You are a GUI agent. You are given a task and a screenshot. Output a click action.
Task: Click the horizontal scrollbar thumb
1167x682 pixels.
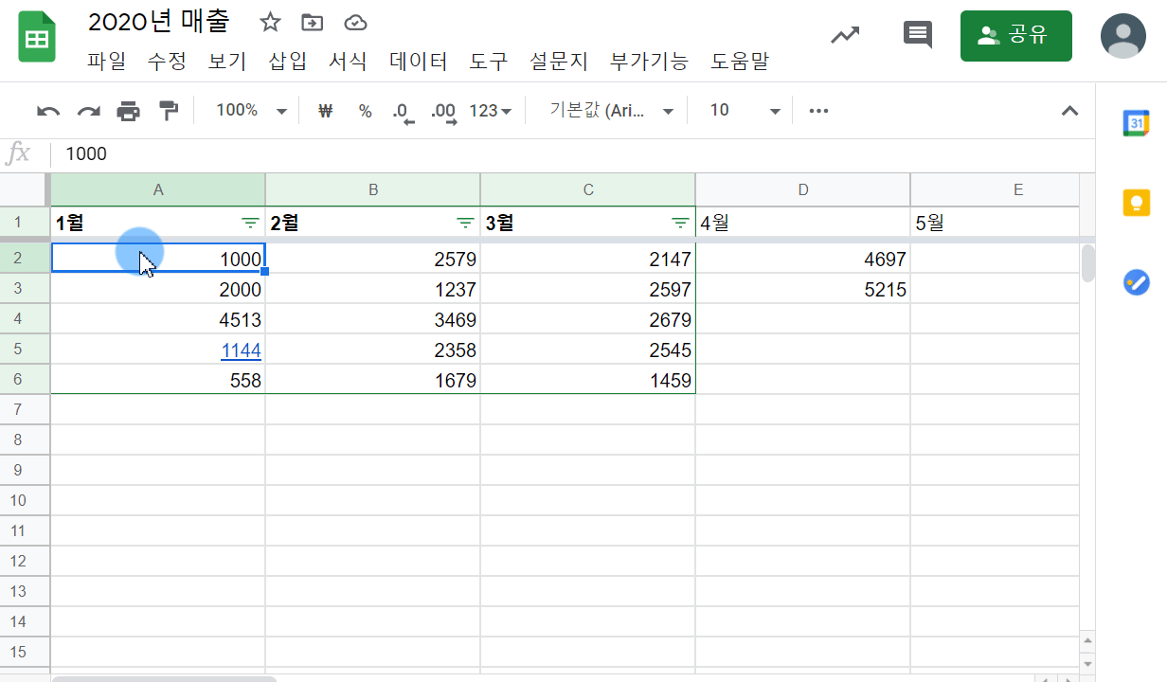tap(164, 678)
